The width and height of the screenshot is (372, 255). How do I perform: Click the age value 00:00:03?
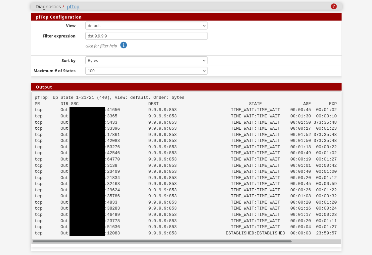(301, 233)
